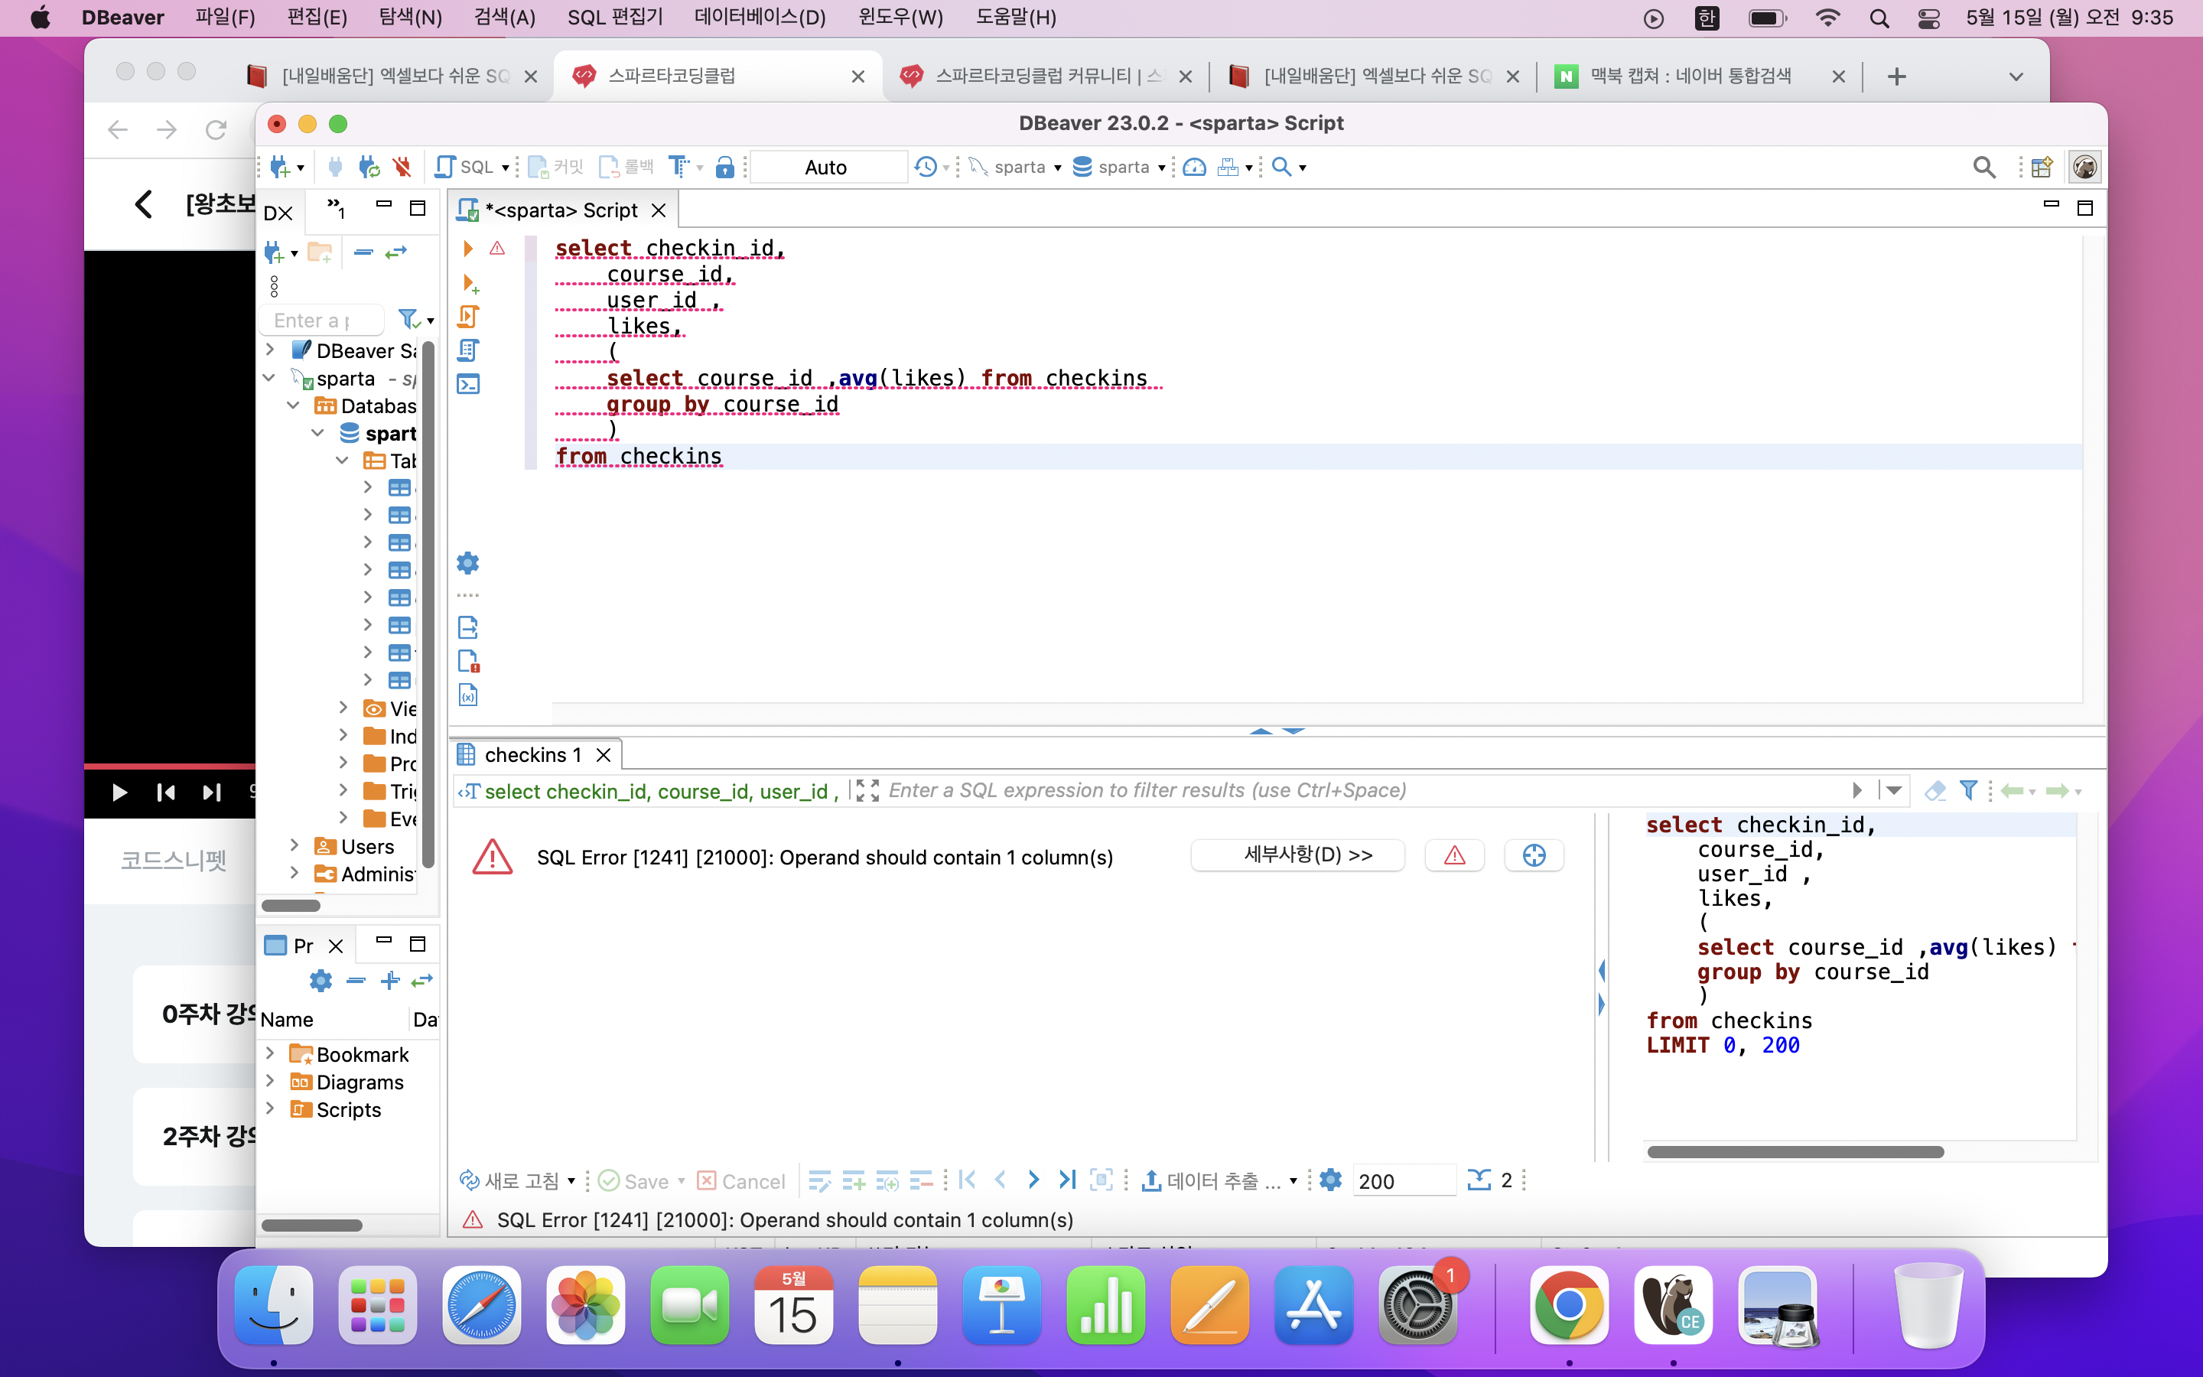Toggle the results panel expand brackets icon

868,790
